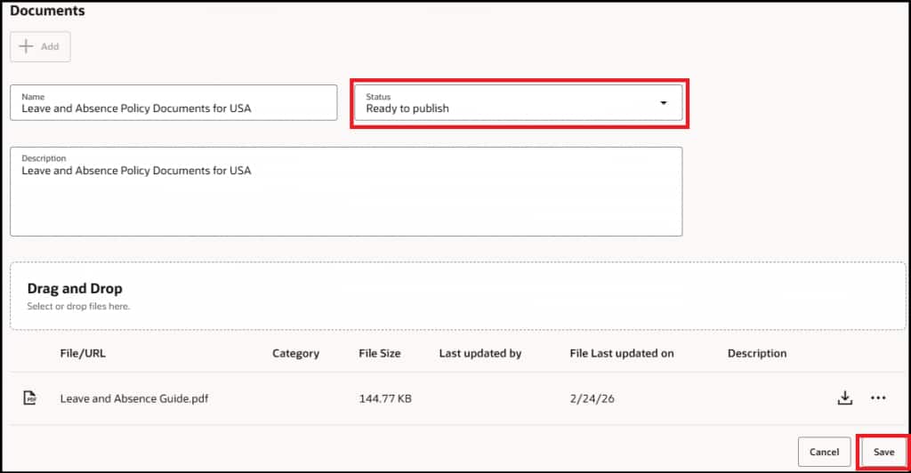Open the three-dot more actions menu
This screenshot has height=473, width=911.
[878, 398]
